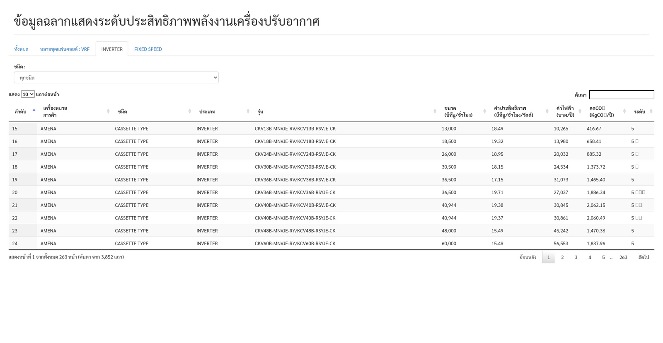Click electricity cost 10,265
This screenshot has width=663, height=343.
(561, 128)
